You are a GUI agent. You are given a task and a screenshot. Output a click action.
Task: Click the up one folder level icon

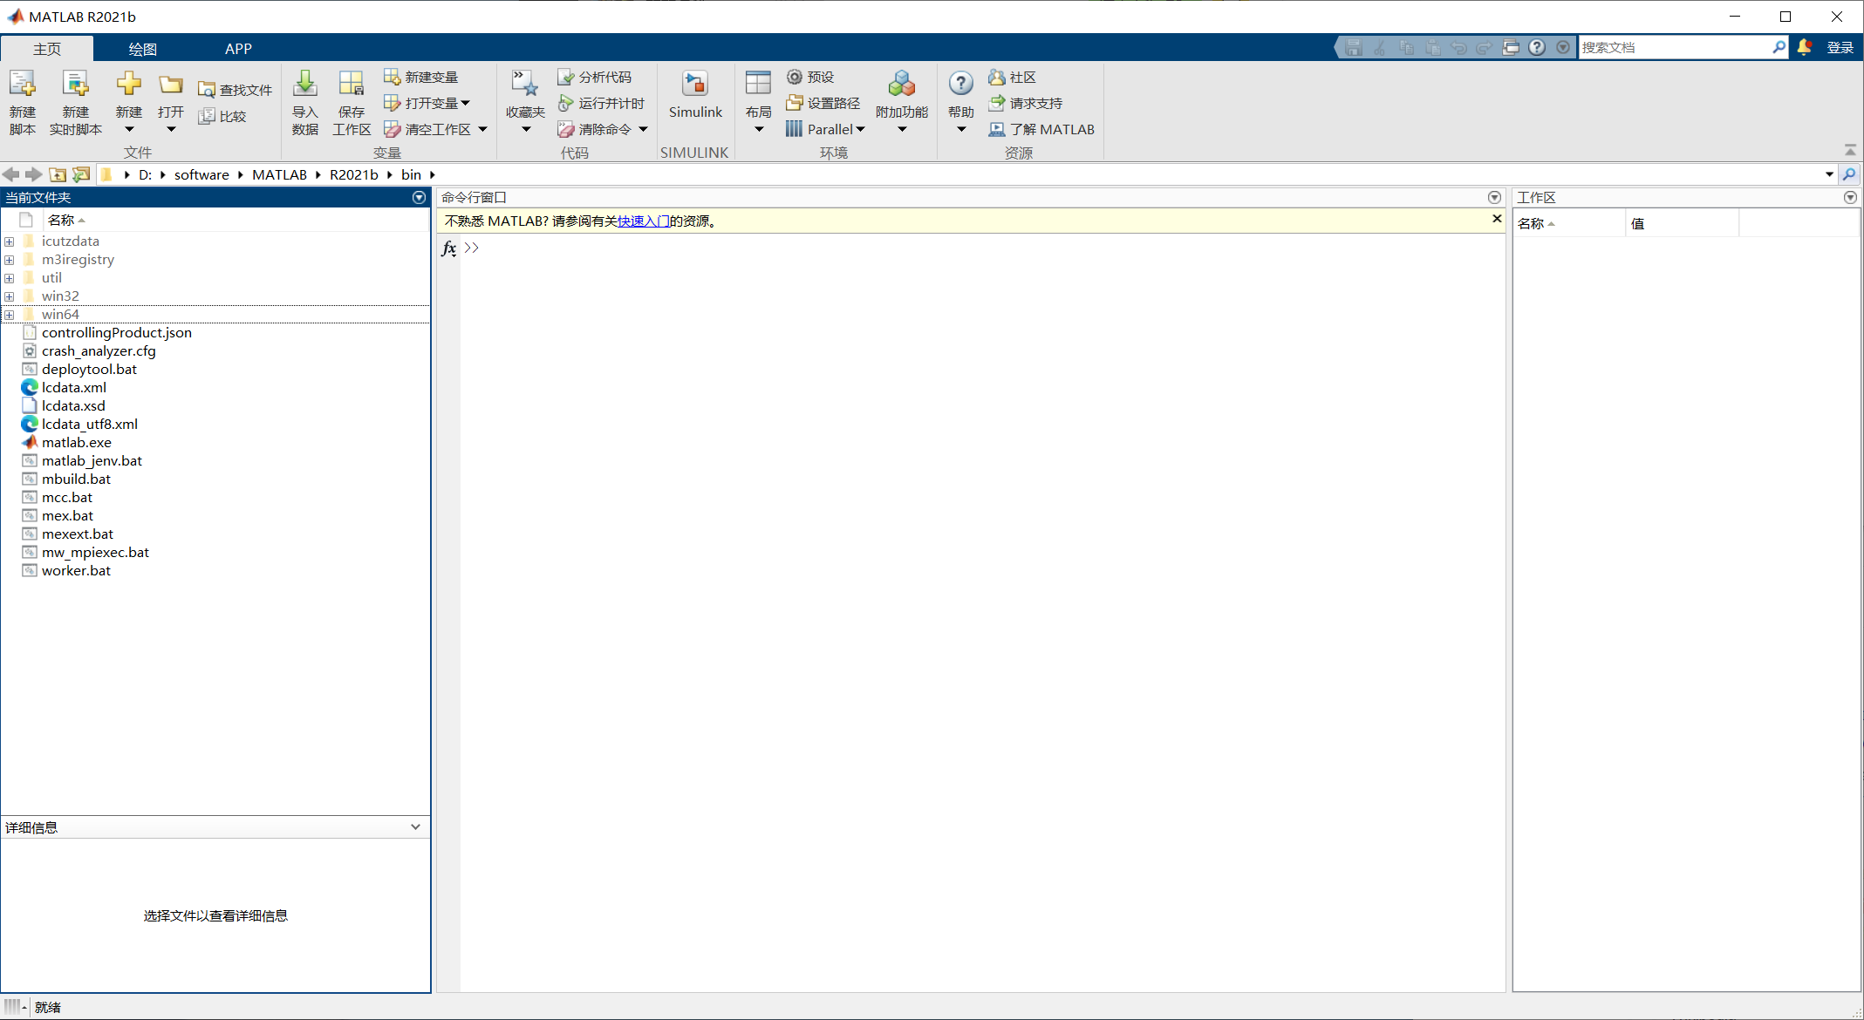(58, 174)
